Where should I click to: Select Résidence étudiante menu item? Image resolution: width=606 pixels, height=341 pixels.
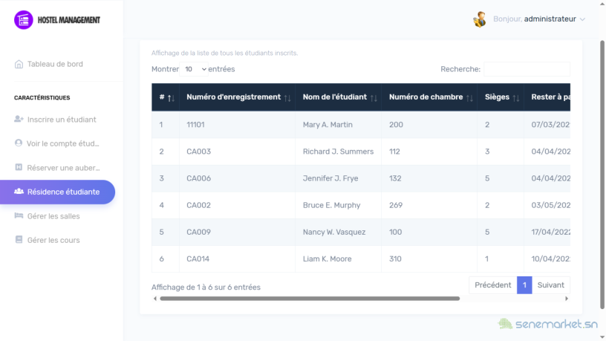click(x=58, y=192)
